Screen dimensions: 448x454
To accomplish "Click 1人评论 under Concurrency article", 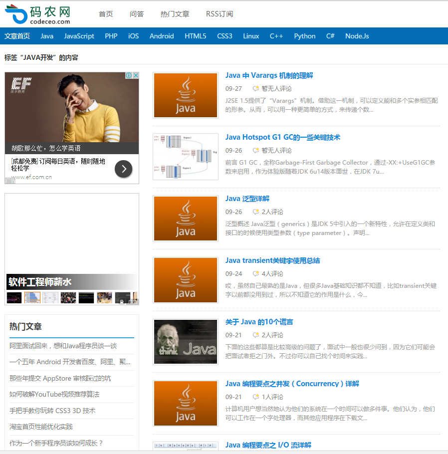I will (272, 397).
